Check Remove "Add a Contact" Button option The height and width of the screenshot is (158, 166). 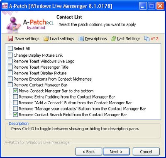pyautogui.click(x=15, y=103)
